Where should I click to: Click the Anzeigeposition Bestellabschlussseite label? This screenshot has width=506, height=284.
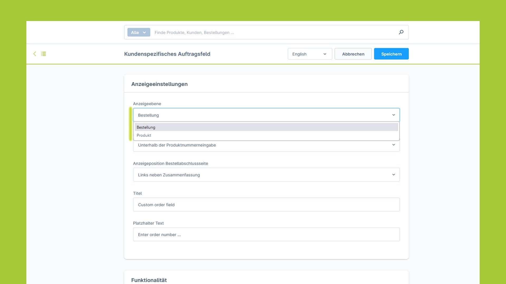click(171, 163)
